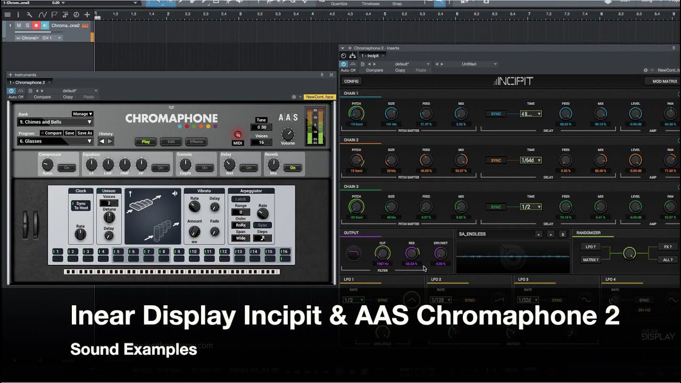Image resolution: width=681 pixels, height=383 pixels.
Task: Toggle monitor on the Chroma..one2 track
Action: 45,26
